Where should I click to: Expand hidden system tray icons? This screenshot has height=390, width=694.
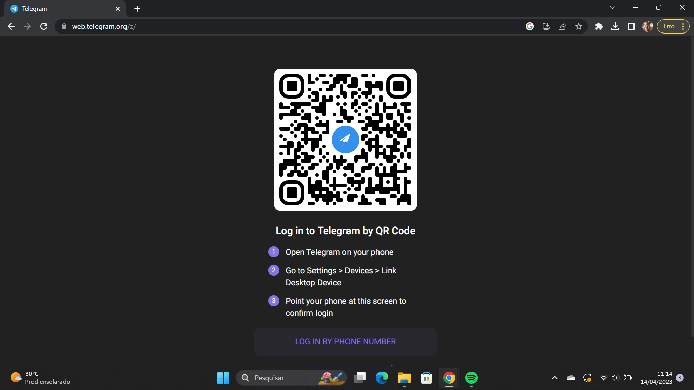[554, 378]
